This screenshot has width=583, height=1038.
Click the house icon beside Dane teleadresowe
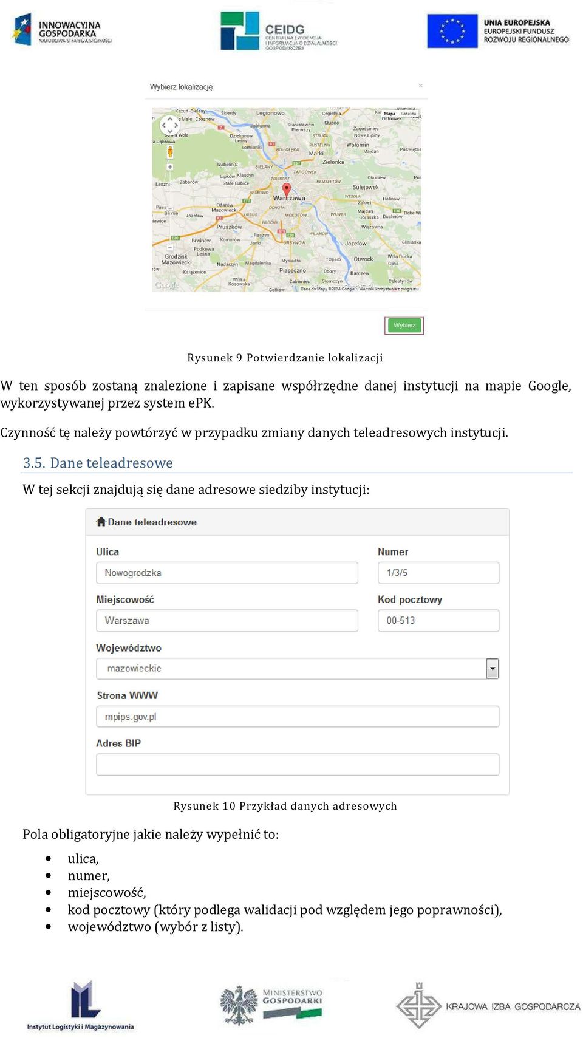tap(101, 522)
